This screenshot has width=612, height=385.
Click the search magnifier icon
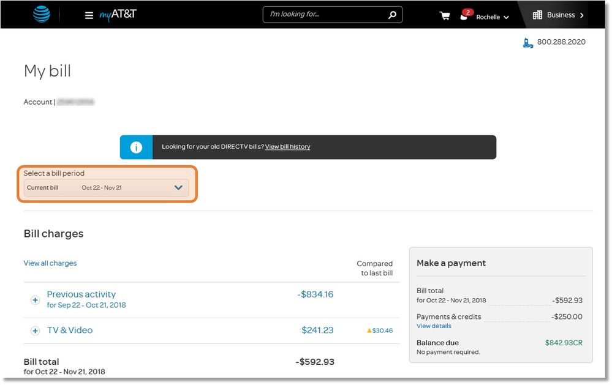point(392,15)
